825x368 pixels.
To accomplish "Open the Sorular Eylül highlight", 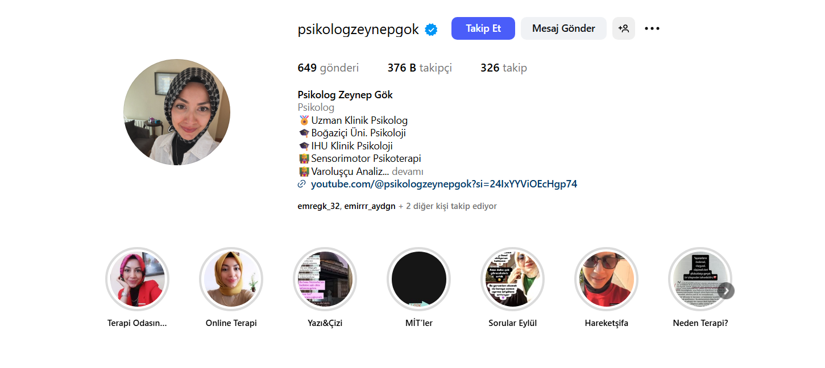I will coord(513,279).
